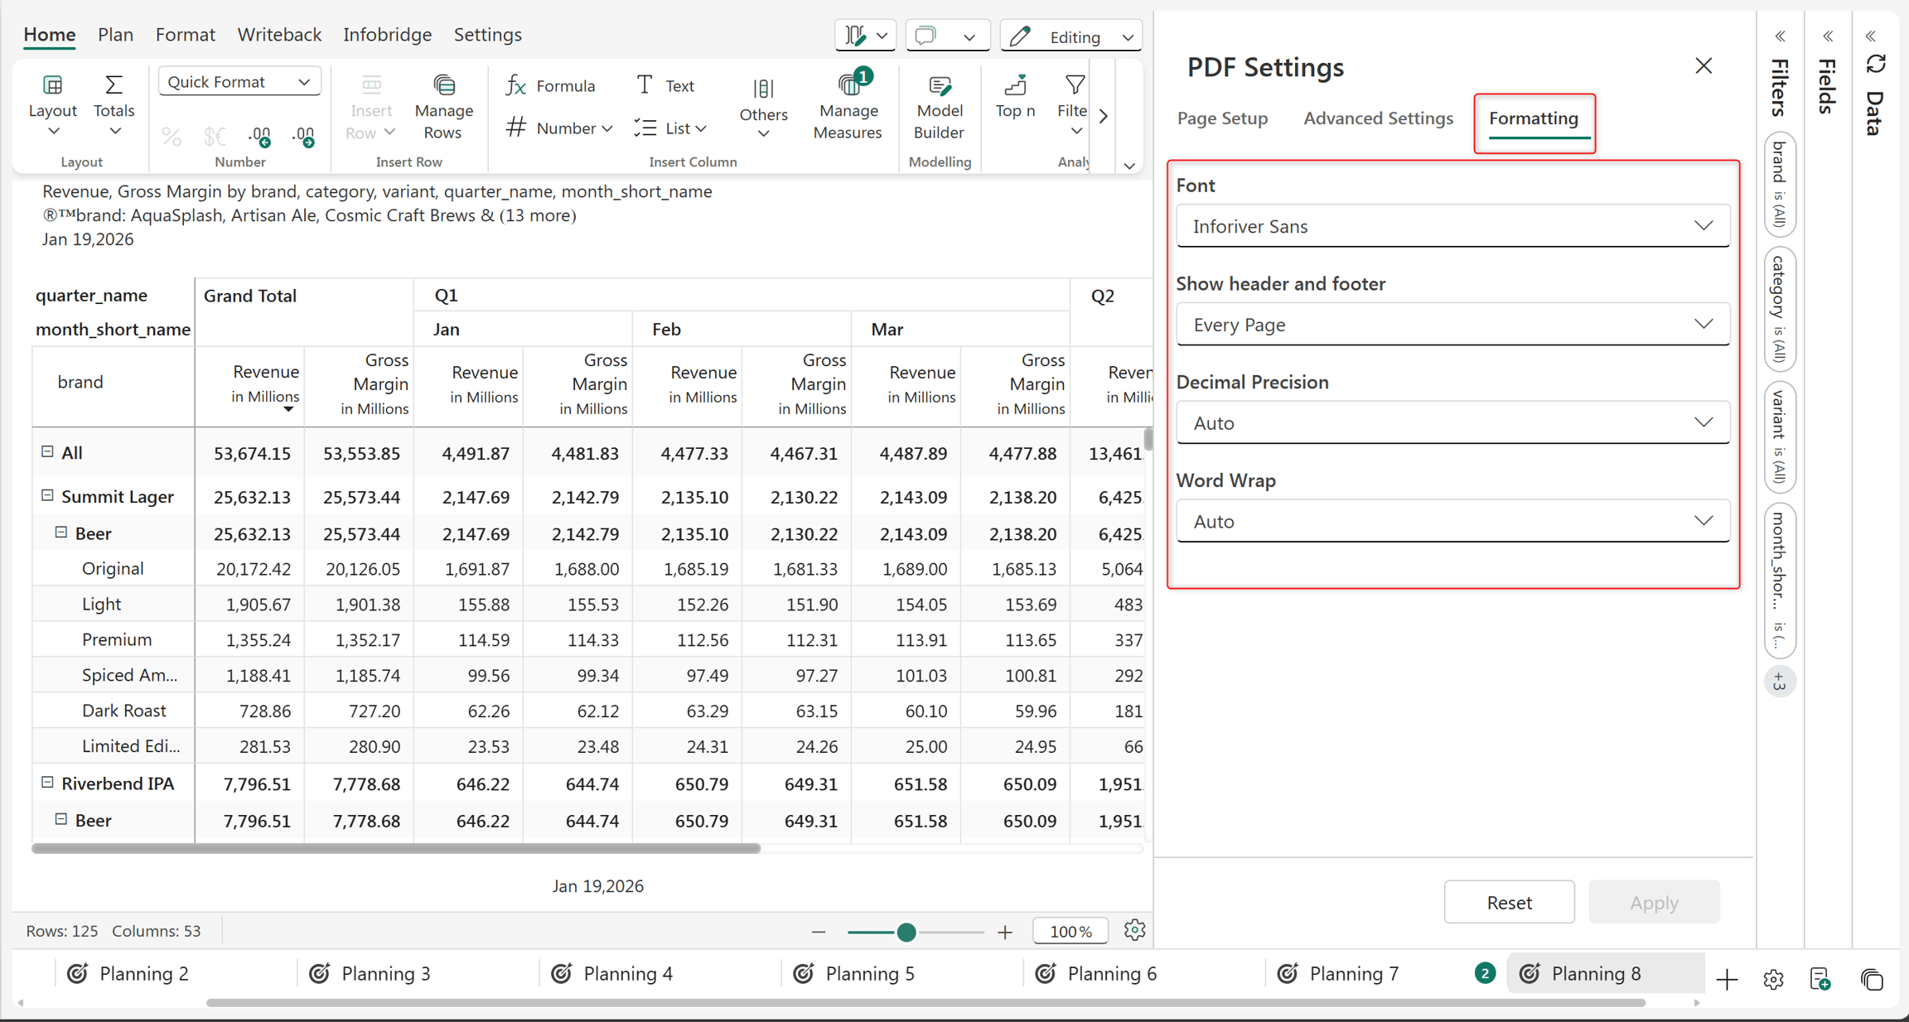Click the Reset button
This screenshot has height=1022, width=1909.
click(x=1509, y=901)
